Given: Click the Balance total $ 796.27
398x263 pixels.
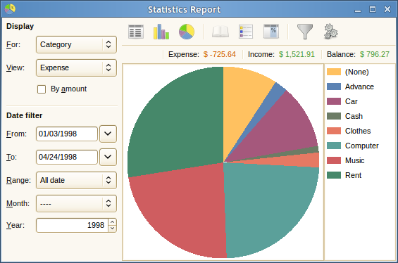Looking at the screenshot, I should coord(374,54).
